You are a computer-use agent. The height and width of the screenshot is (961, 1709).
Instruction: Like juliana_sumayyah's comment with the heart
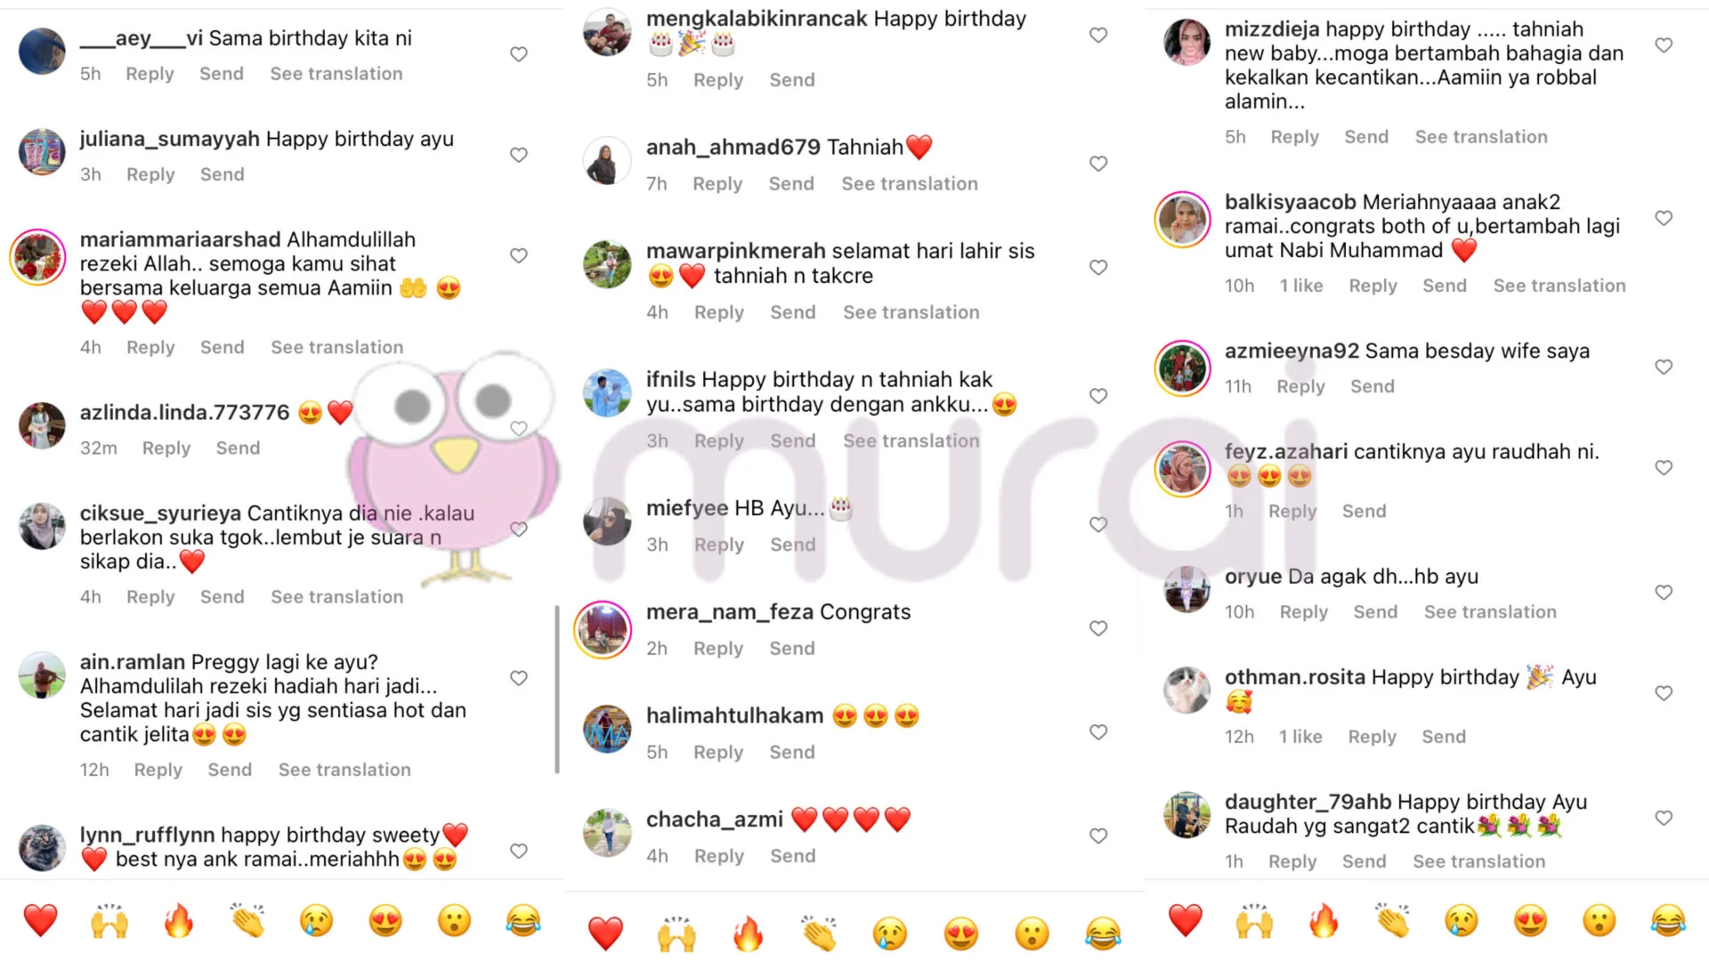click(519, 155)
